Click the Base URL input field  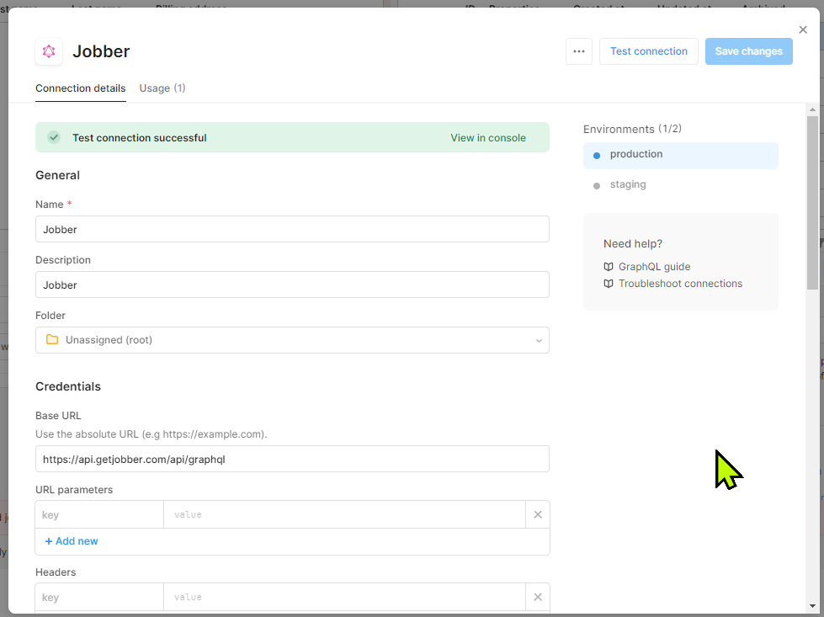(x=292, y=459)
